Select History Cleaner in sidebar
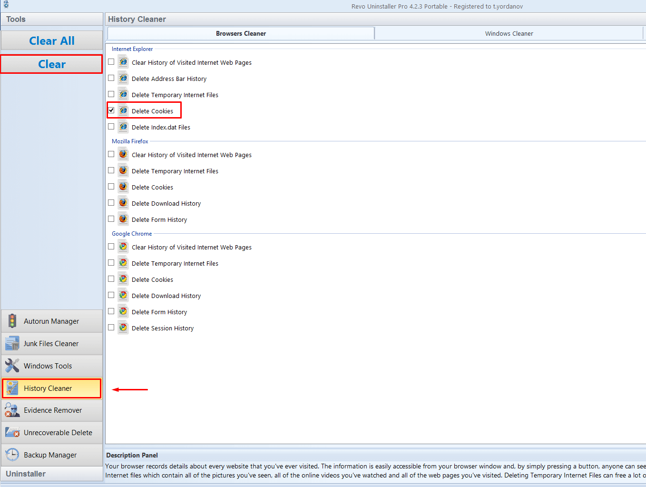The width and height of the screenshot is (646, 487). 52,388
